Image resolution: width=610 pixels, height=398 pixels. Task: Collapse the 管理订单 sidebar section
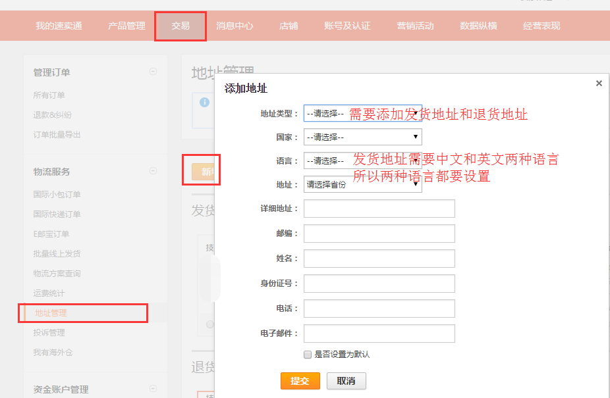[153, 72]
